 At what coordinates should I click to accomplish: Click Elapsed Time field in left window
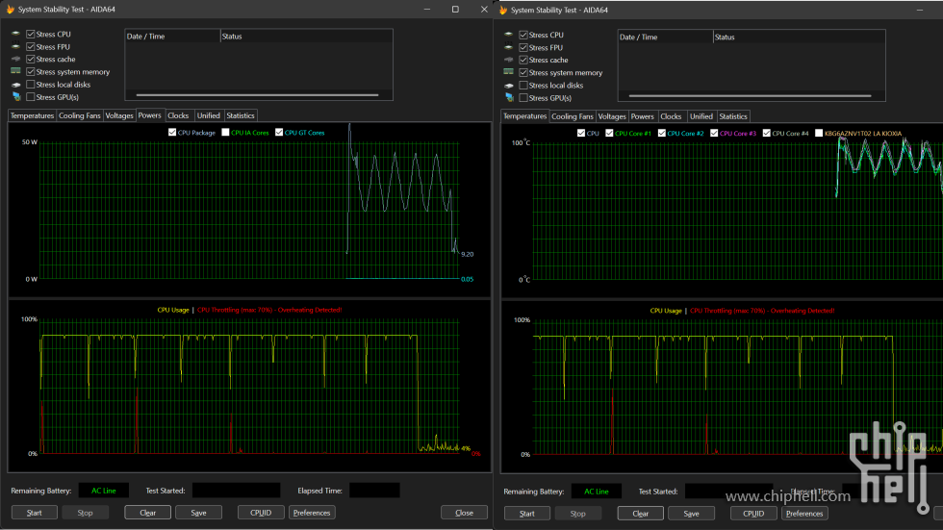pos(374,491)
